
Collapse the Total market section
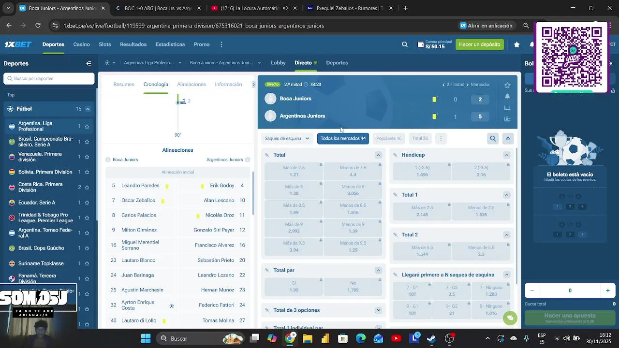[x=378, y=155]
